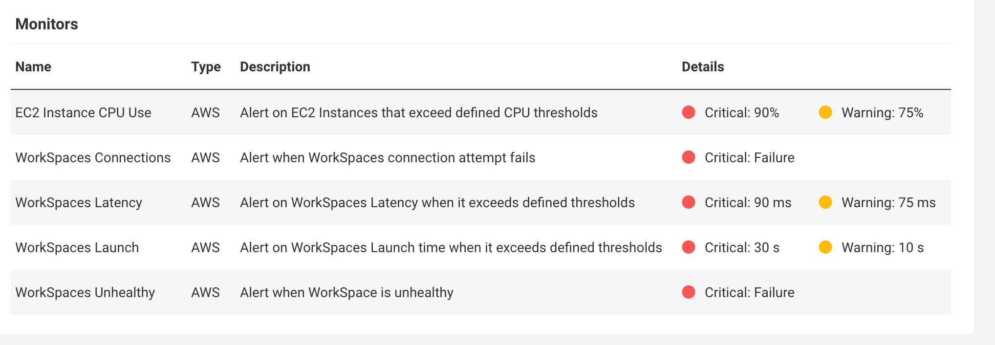
Task: Open the WorkSpaces Launch monitor
Action: pos(77,248)
